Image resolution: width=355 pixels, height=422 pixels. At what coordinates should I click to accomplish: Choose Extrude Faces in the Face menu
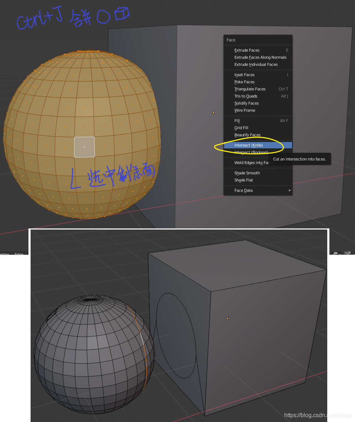pyautogui.click(x=258, y=50)
